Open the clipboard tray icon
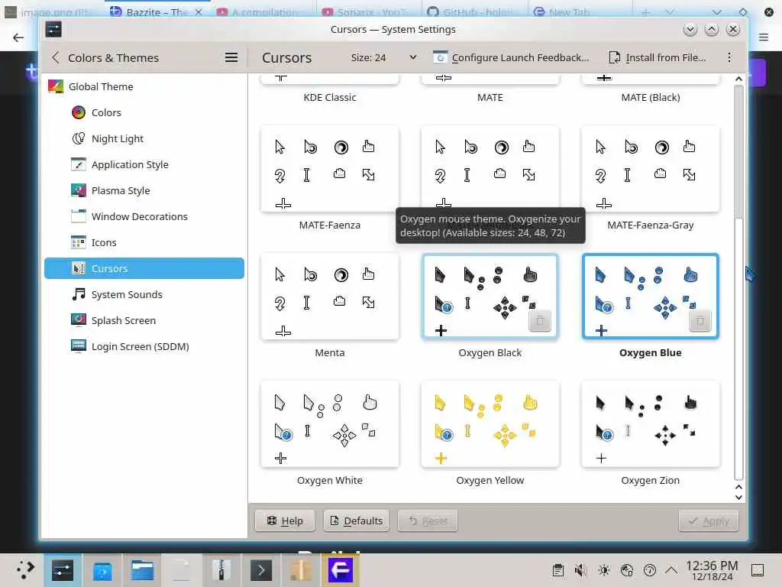782x587 pixels. (x=558, y=569)
